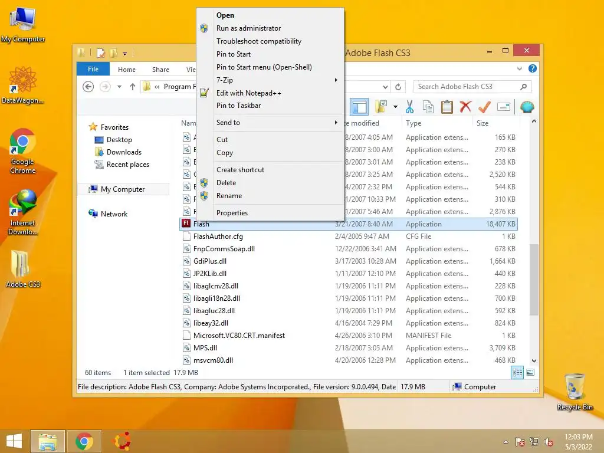Open the Share ribbon tab
The width and height of the screenshot is (604, 453).
[160, 70]
